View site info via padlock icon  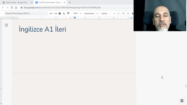(22, 8)
